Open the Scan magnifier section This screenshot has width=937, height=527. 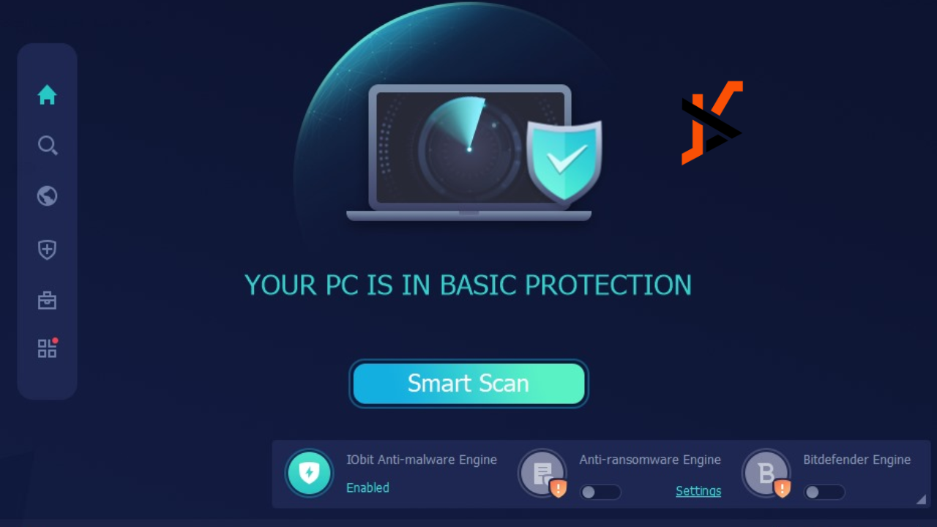pos(48,146)
